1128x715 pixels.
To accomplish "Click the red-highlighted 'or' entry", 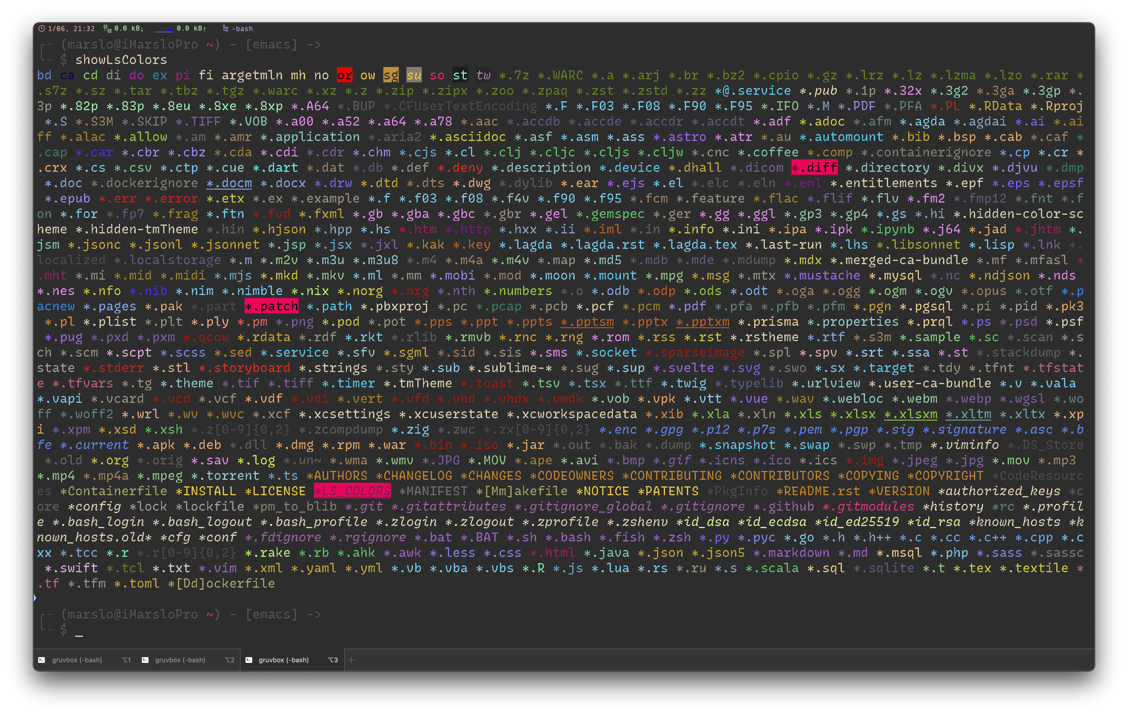I will 344,75.
